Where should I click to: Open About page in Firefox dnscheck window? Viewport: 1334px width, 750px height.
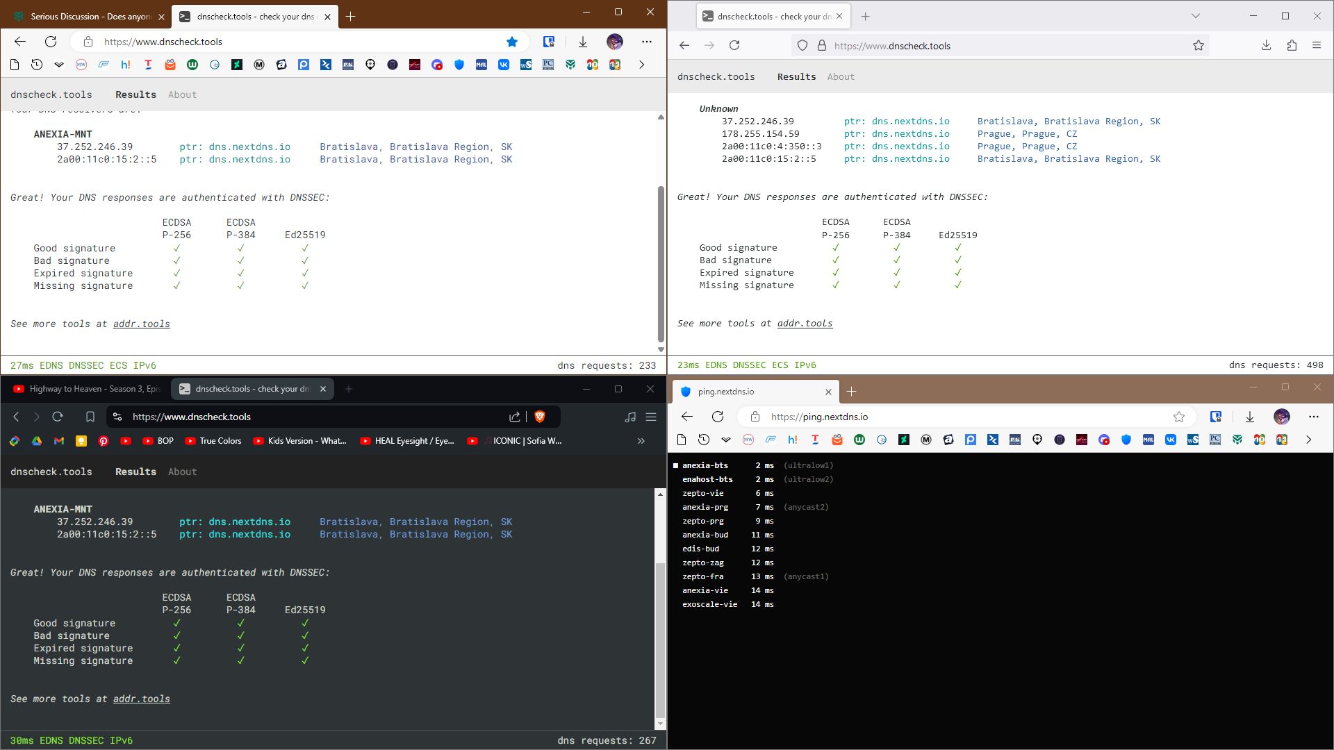coord(841,77)
